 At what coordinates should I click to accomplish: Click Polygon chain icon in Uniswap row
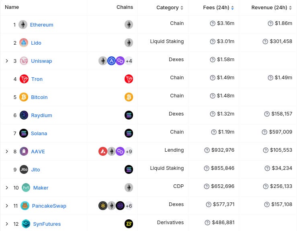(x=120, y=61)
